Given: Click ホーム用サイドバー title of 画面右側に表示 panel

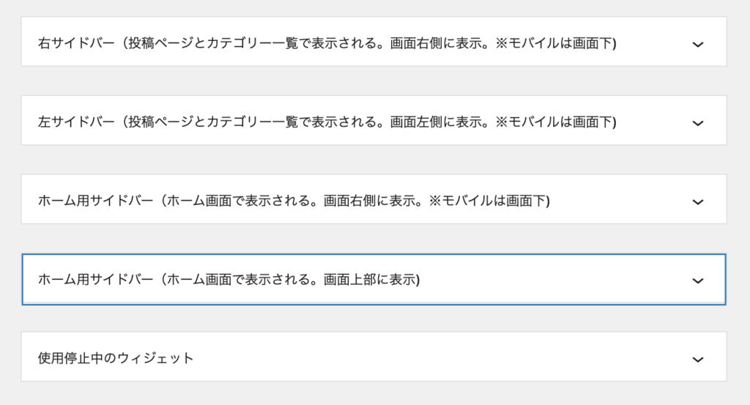Looking at the screenshot, I should pos(96,201).
